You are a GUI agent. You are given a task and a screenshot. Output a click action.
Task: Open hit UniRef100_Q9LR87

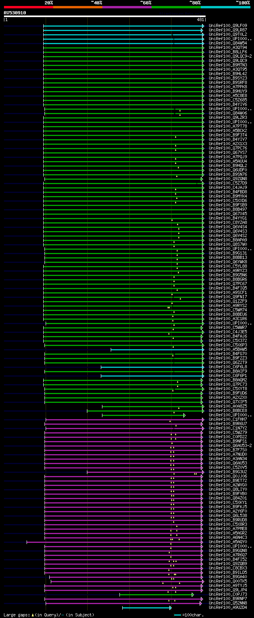228,30
